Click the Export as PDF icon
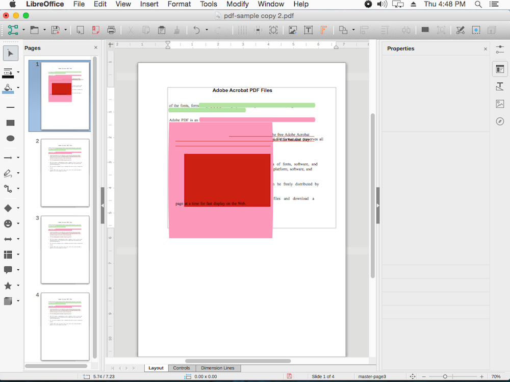 point(96,30)
